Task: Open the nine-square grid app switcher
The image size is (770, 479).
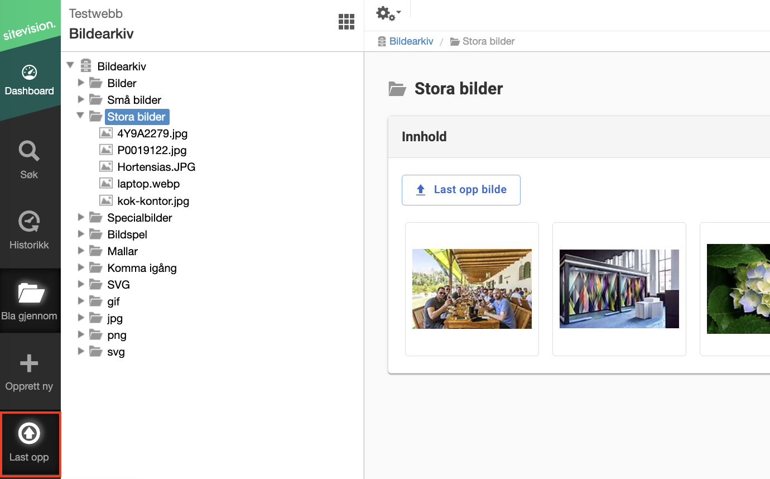Action: tap(346, 22)
